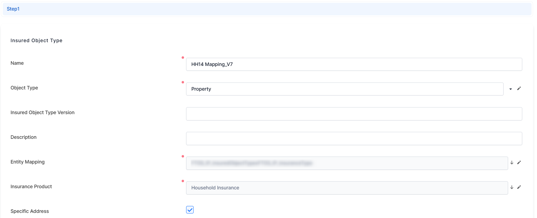Screen dimensions: 537x218
Task: Click the Object Type label
Action: pyautogui.click(x=24, y=88)
